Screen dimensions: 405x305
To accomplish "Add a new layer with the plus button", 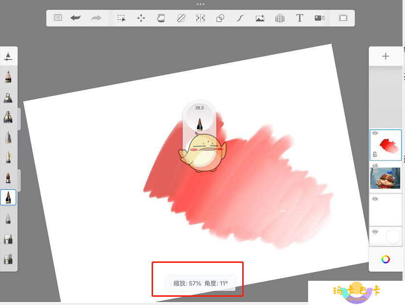I will (386, 56).
